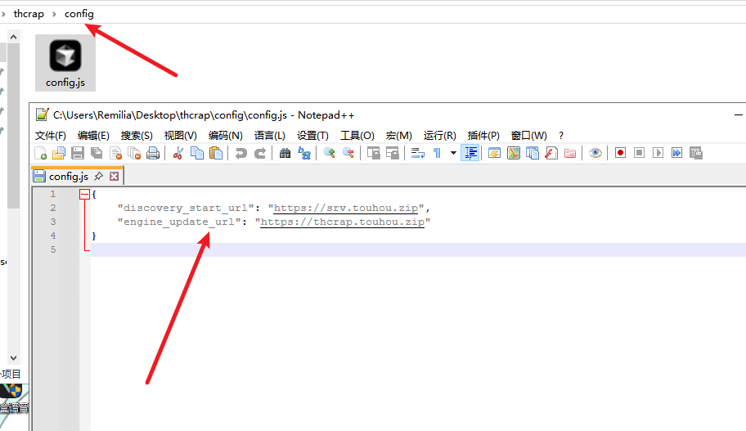The image size is (746, 431).
Task: Collapse the code block fold marker on line 1
Action: click(85, 194)
